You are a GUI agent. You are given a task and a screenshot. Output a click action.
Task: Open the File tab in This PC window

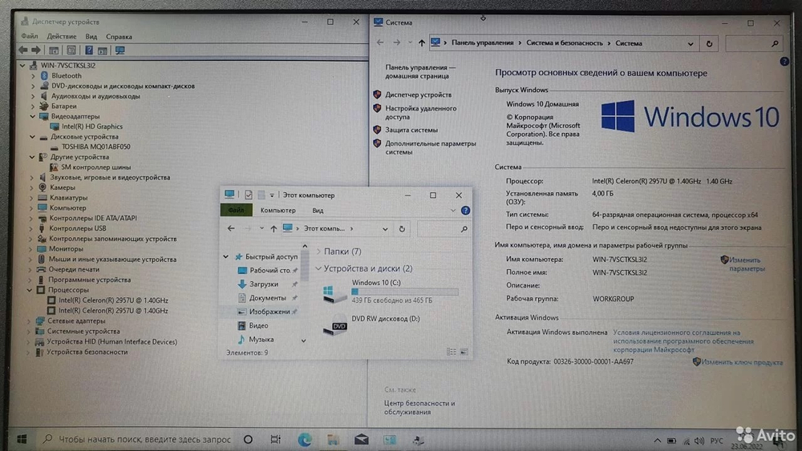click(x=236, y=210)
